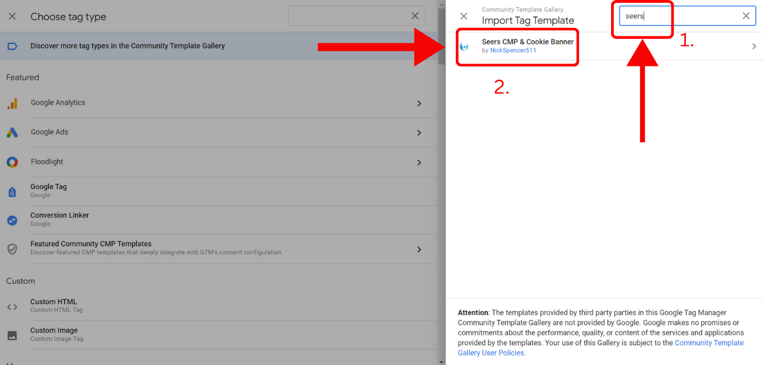Select the Custom Image tag type
This screenshot has height=365, width=763.
coord(219,335)
